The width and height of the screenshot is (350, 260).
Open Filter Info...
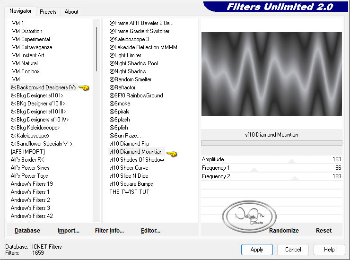109,231
